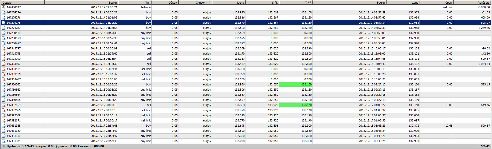This screenshot has width=492, height=149.
Task: Click the order number 147350564
Action: pos(14,95)
